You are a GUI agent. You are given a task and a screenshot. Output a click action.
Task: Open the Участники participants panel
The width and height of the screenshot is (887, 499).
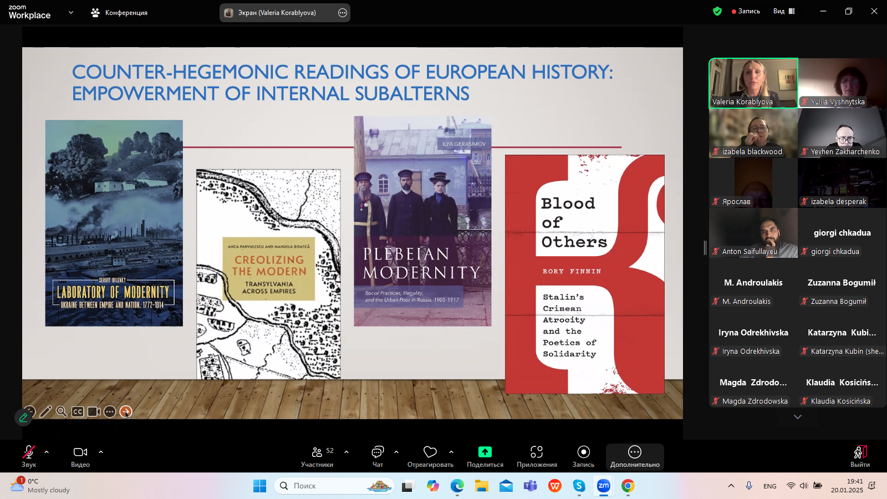click(x=317, y=456)
